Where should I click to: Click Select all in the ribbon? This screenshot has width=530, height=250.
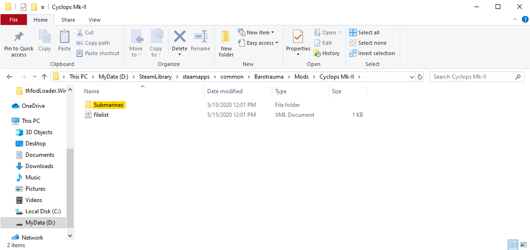[365, 32]
